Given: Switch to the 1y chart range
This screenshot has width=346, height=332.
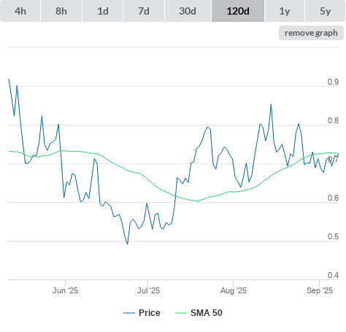Looking at the screenshot, I should (x=285, y=11).
